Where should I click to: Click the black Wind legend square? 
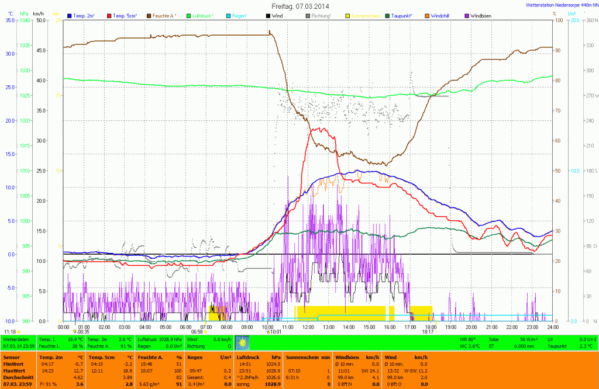pyautogui.click(x=268, y=15)
